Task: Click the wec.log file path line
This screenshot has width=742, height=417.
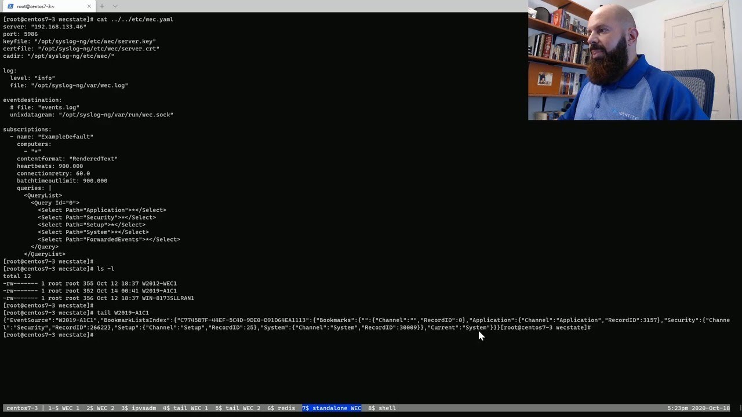Action: [69, 85]
